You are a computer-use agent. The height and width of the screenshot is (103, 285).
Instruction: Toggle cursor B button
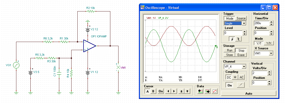click(x=153, y=91)
